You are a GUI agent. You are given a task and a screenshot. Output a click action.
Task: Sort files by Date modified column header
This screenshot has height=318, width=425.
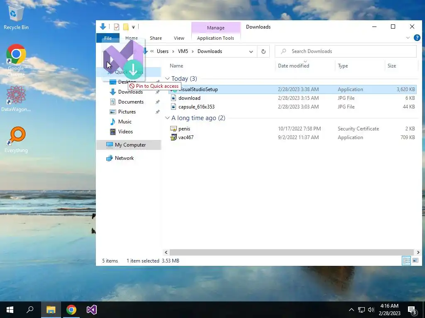[x=293, y=66]
